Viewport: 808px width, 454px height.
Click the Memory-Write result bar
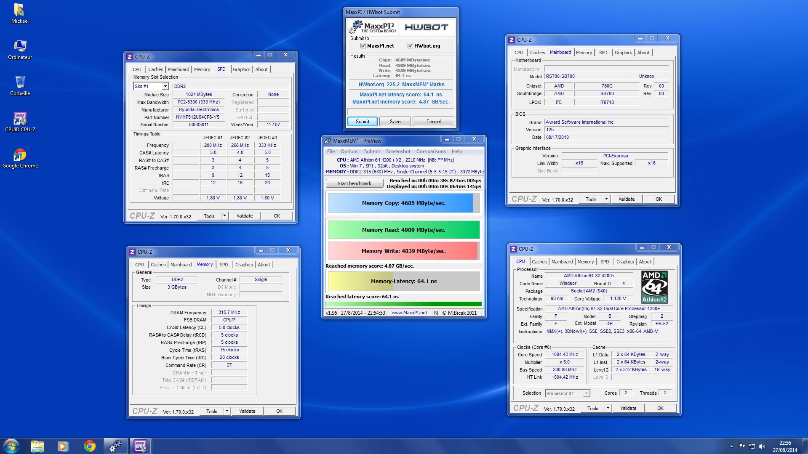(403, 251)
